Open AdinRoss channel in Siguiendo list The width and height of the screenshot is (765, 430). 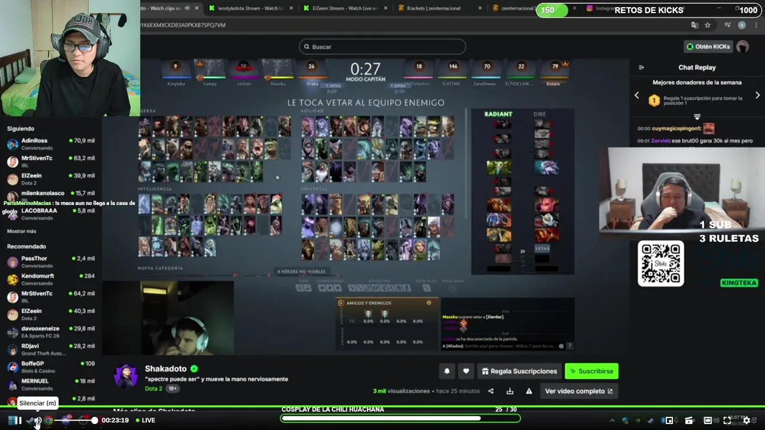(51, 144)
